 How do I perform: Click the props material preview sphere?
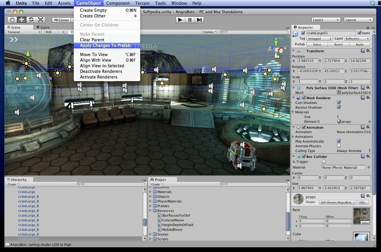(x=298, y=199)
